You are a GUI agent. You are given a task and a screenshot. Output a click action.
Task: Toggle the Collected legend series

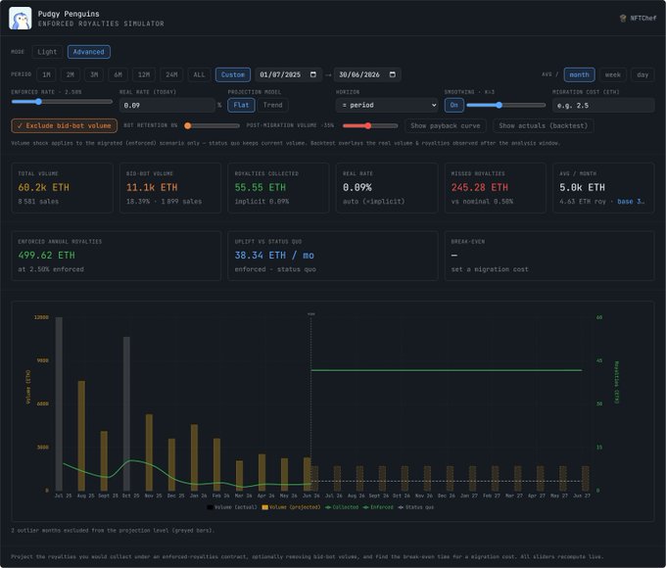tap(342, 507)
